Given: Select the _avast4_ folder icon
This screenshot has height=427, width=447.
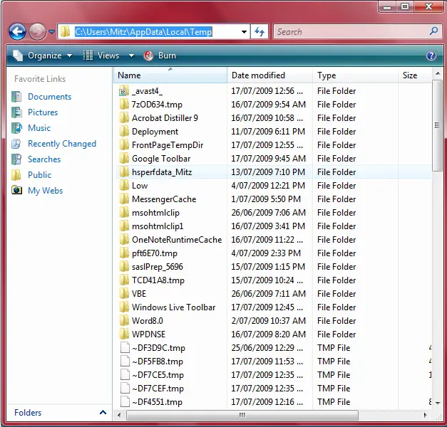Looking at the screenshot, I should pyautogui.click(x=124, y=91).
